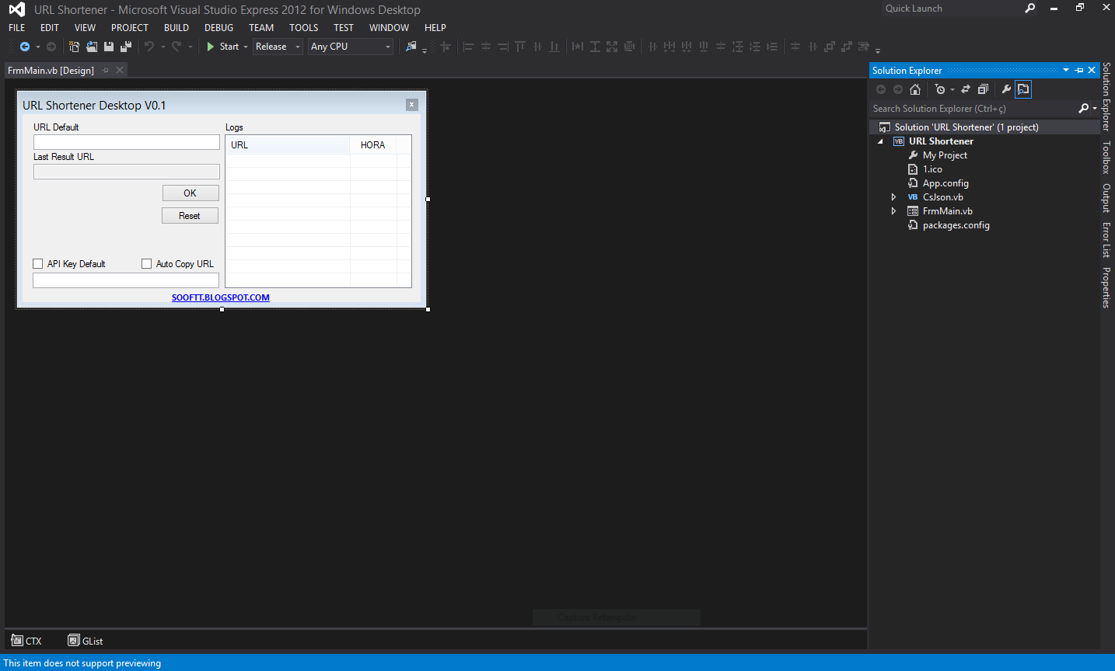Viewport: 1115px width, 671px height.
Task: Click the Save All toolbar icon
Action: tap(126, 47)
